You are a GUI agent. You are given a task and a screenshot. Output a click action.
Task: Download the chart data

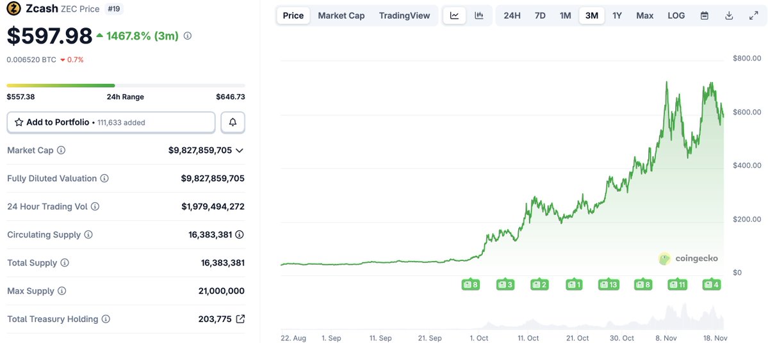pyautogui.click(x=729, y=15)
